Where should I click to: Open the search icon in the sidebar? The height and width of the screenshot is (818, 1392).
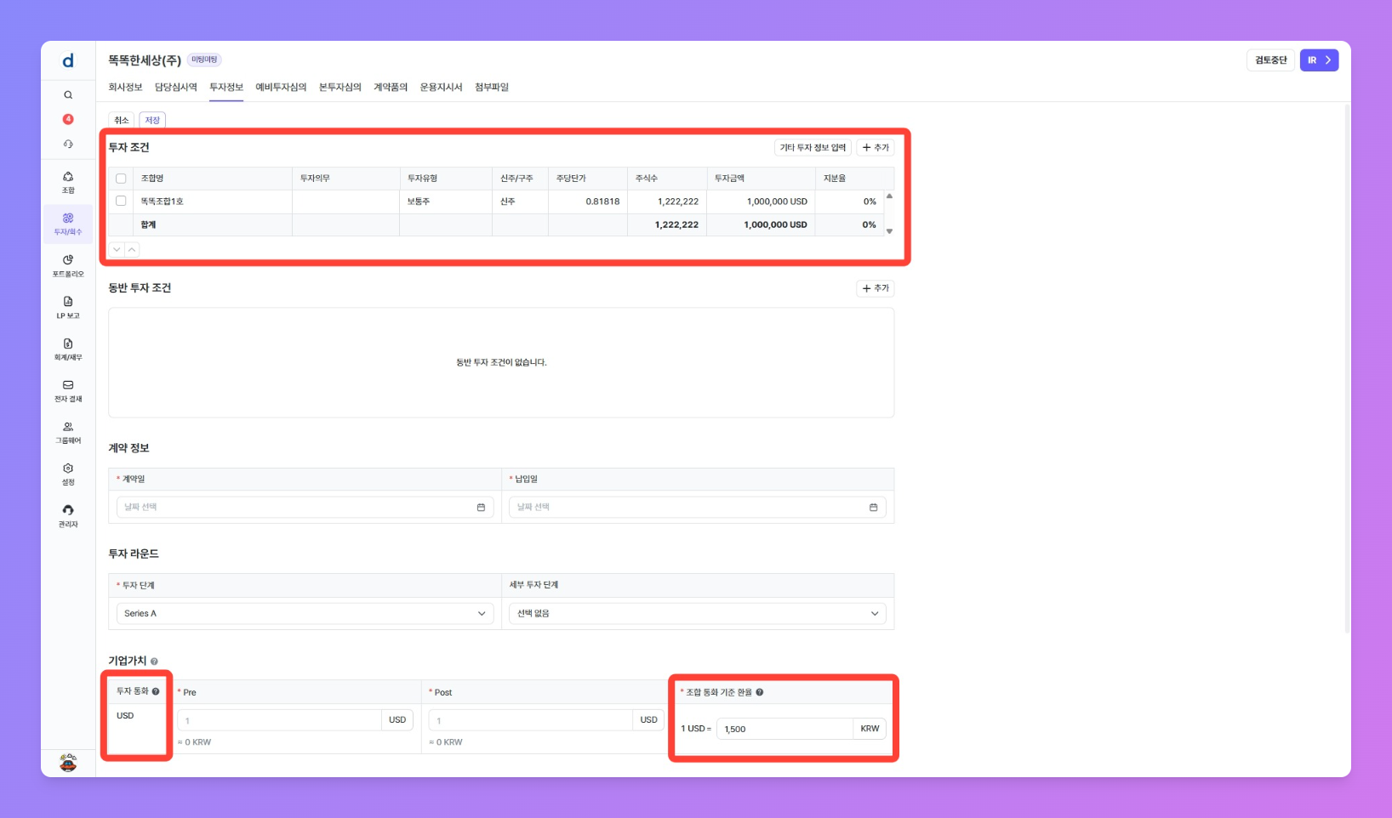click(68, 95)
